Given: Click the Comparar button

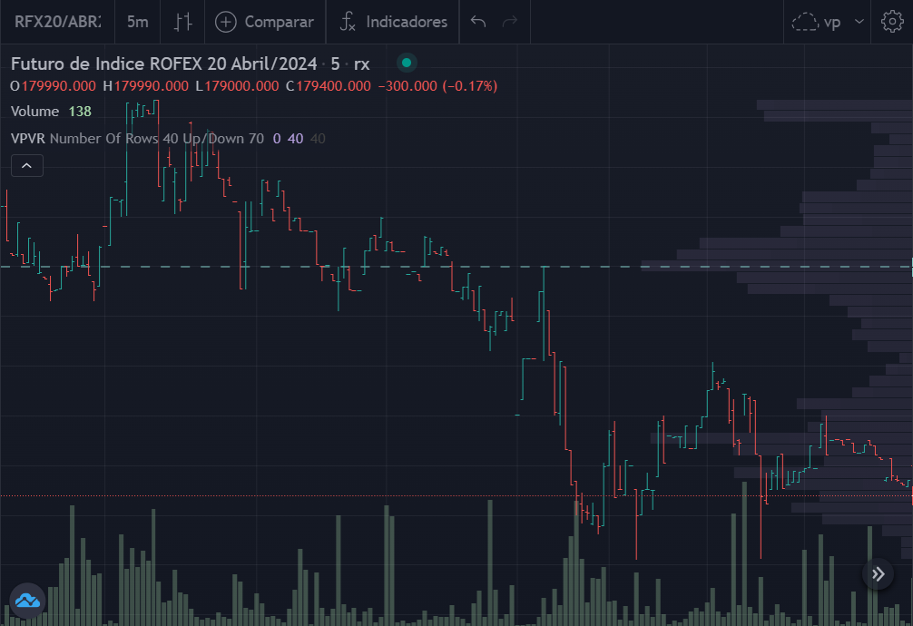Looking at the screenshot, I should [x=265, y=22].
